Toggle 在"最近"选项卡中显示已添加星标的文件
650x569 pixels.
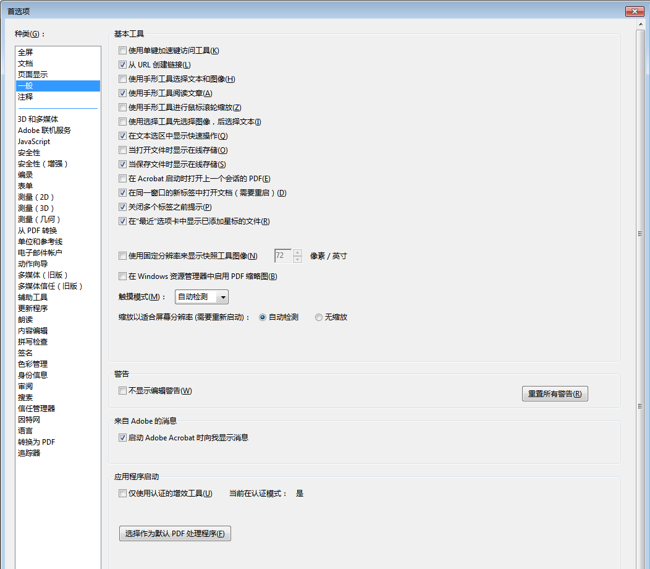coord(123,221)
